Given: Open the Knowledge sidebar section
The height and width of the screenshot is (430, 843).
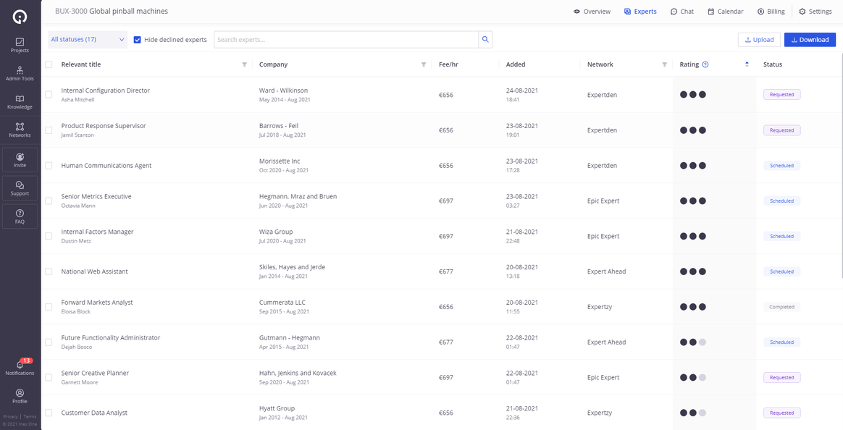Looking at the screenshot, I should 20,103.
